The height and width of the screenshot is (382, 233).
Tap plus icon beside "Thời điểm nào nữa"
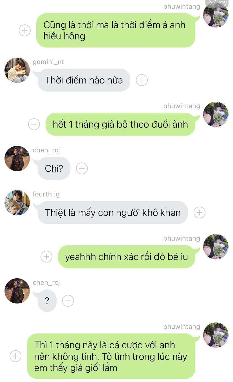click(142, 80)
